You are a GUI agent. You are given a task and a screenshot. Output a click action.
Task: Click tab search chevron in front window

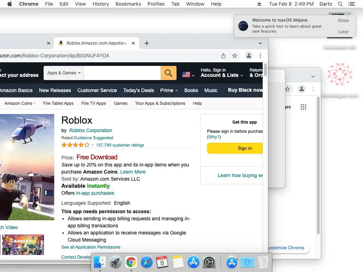click(260, 43)
